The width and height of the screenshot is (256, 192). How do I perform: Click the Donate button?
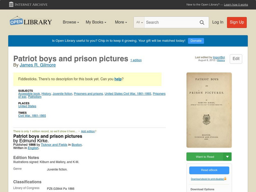tap(196, 41)
